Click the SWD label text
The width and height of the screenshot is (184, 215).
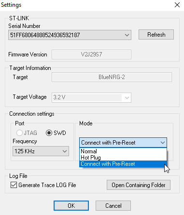tap(60, 133)
